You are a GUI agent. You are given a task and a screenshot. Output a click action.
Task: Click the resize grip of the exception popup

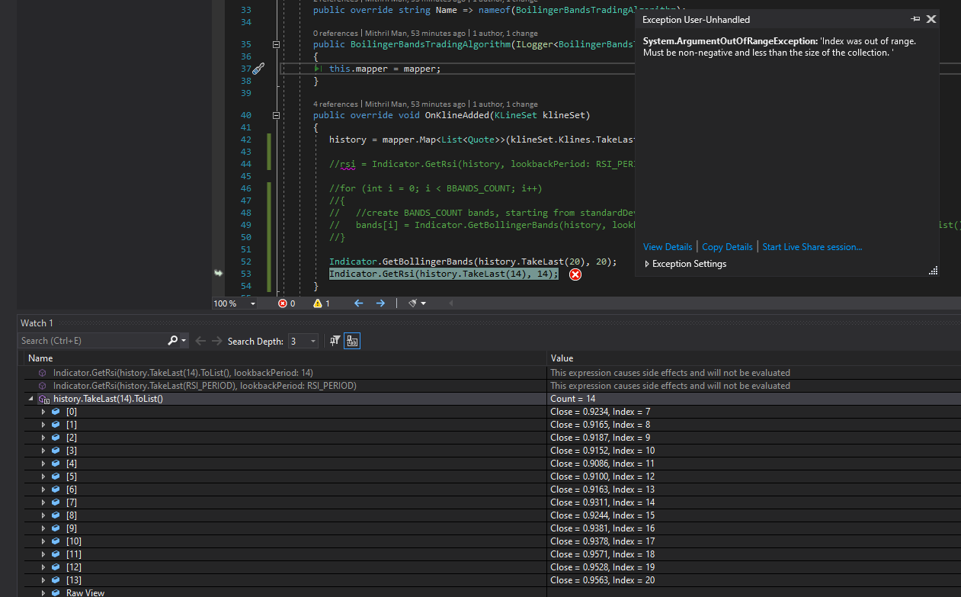coord(933,271)
